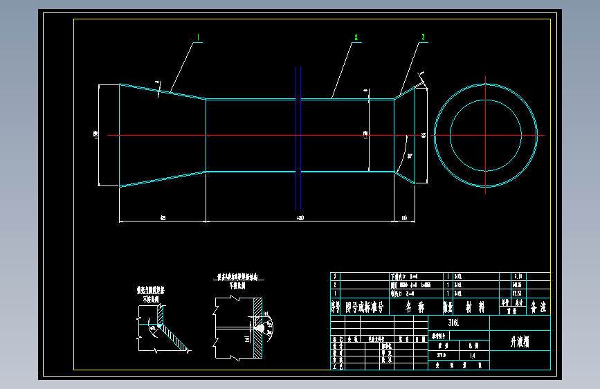The image size is (600, 389).
Task: Click the hatched cone-to-cylinder weld detail
Action: coord(163,328)
